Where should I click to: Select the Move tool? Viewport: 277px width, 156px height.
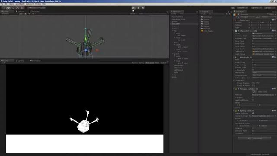[x=8, y=8]
